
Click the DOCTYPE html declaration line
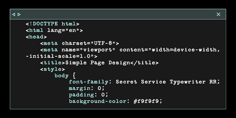point(53,24)
